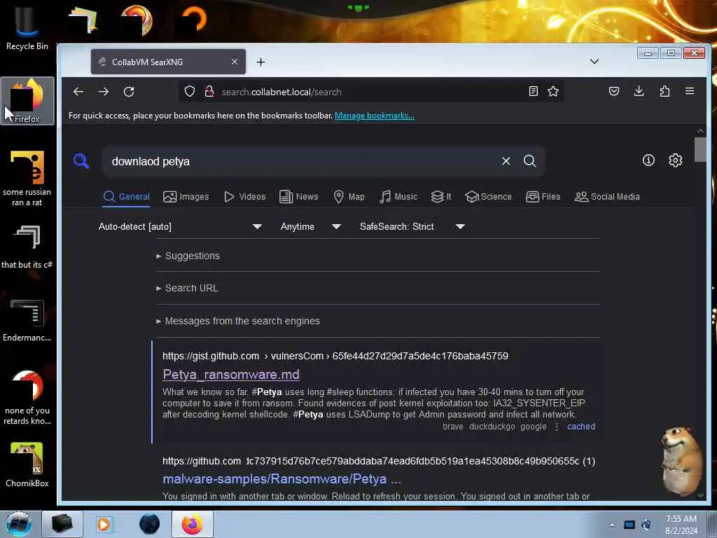Reload the current page
The width and height of the screenshot is (717, 538).
pos(129,92)
